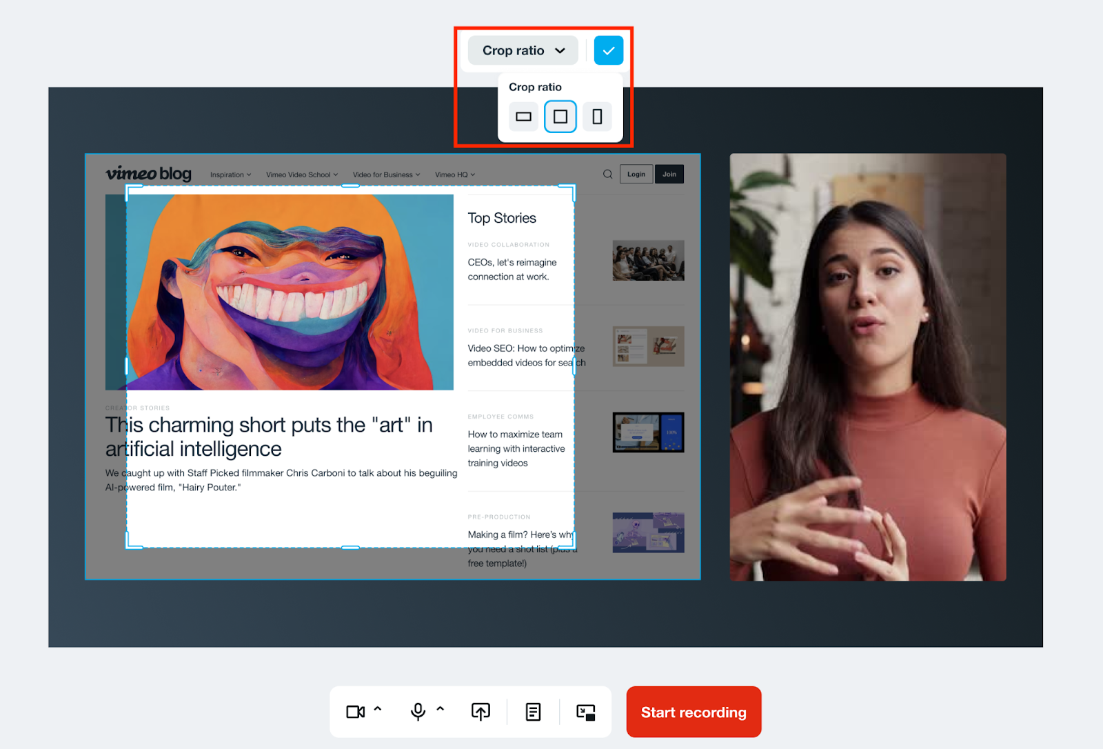Open the teleprompter notes icon
Image resolution: width=1103 pixels, height=749 pixels.
[533, 712]
